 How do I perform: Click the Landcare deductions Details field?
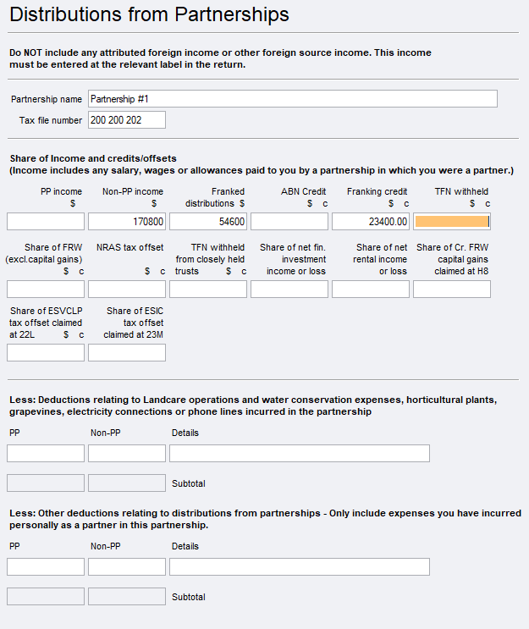pos(300,454)
